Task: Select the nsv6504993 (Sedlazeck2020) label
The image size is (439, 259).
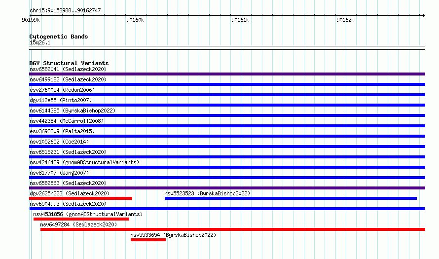Action: pyautogui.click(x=68, y=204)
